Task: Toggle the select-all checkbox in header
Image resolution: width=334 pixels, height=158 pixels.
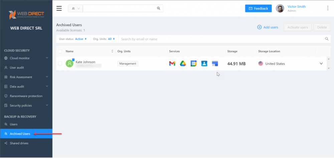Action: [60, 51]
